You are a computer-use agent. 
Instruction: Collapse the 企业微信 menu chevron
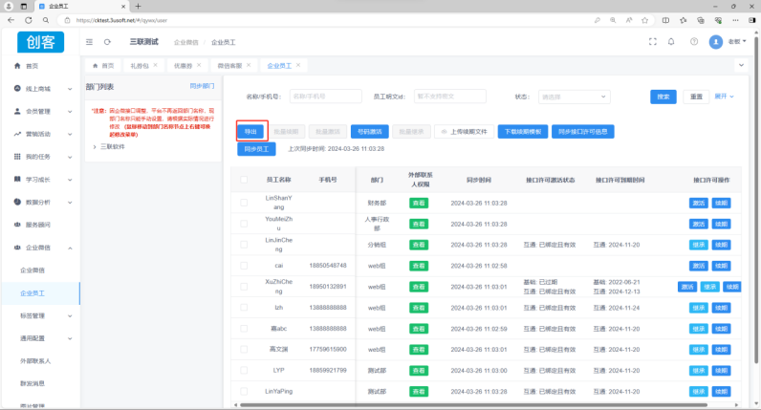[70, 248]
